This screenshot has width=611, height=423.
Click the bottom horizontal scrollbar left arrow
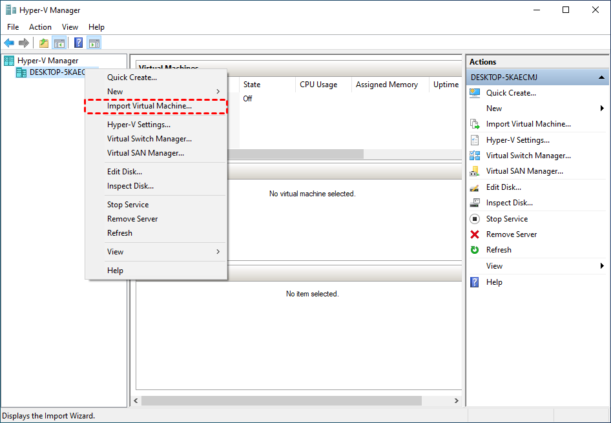pyautogui.click(x=136, y=401)
